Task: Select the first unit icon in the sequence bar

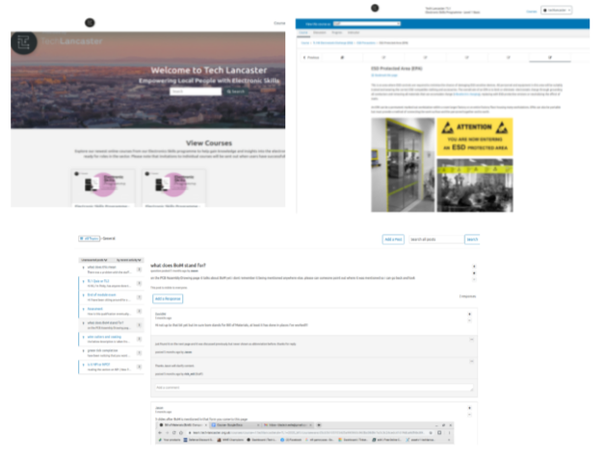Action: click(342, 58)
